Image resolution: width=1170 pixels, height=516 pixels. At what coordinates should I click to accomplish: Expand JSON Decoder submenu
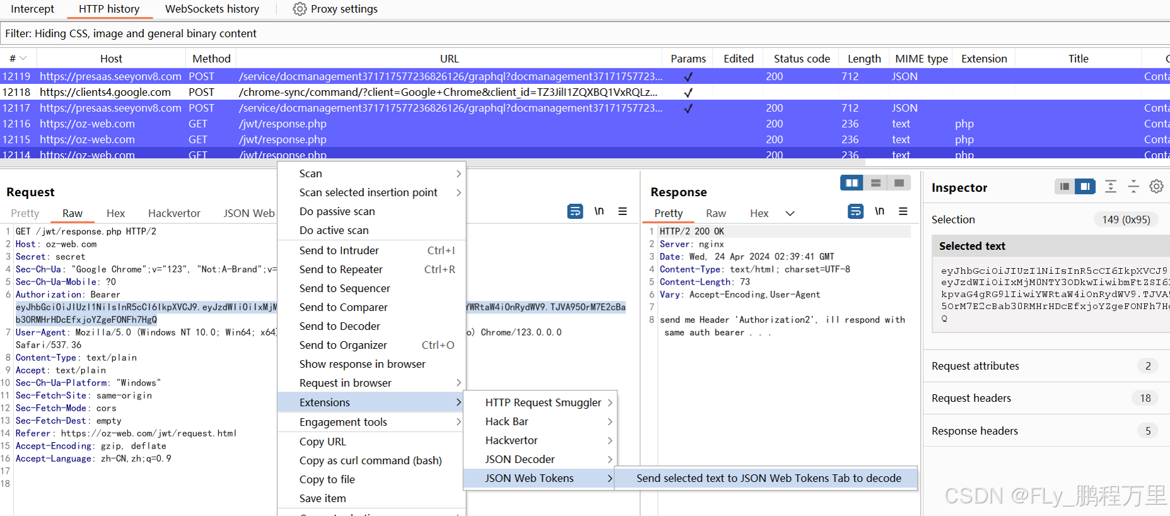pyautogui.click(x=610, y=459)
